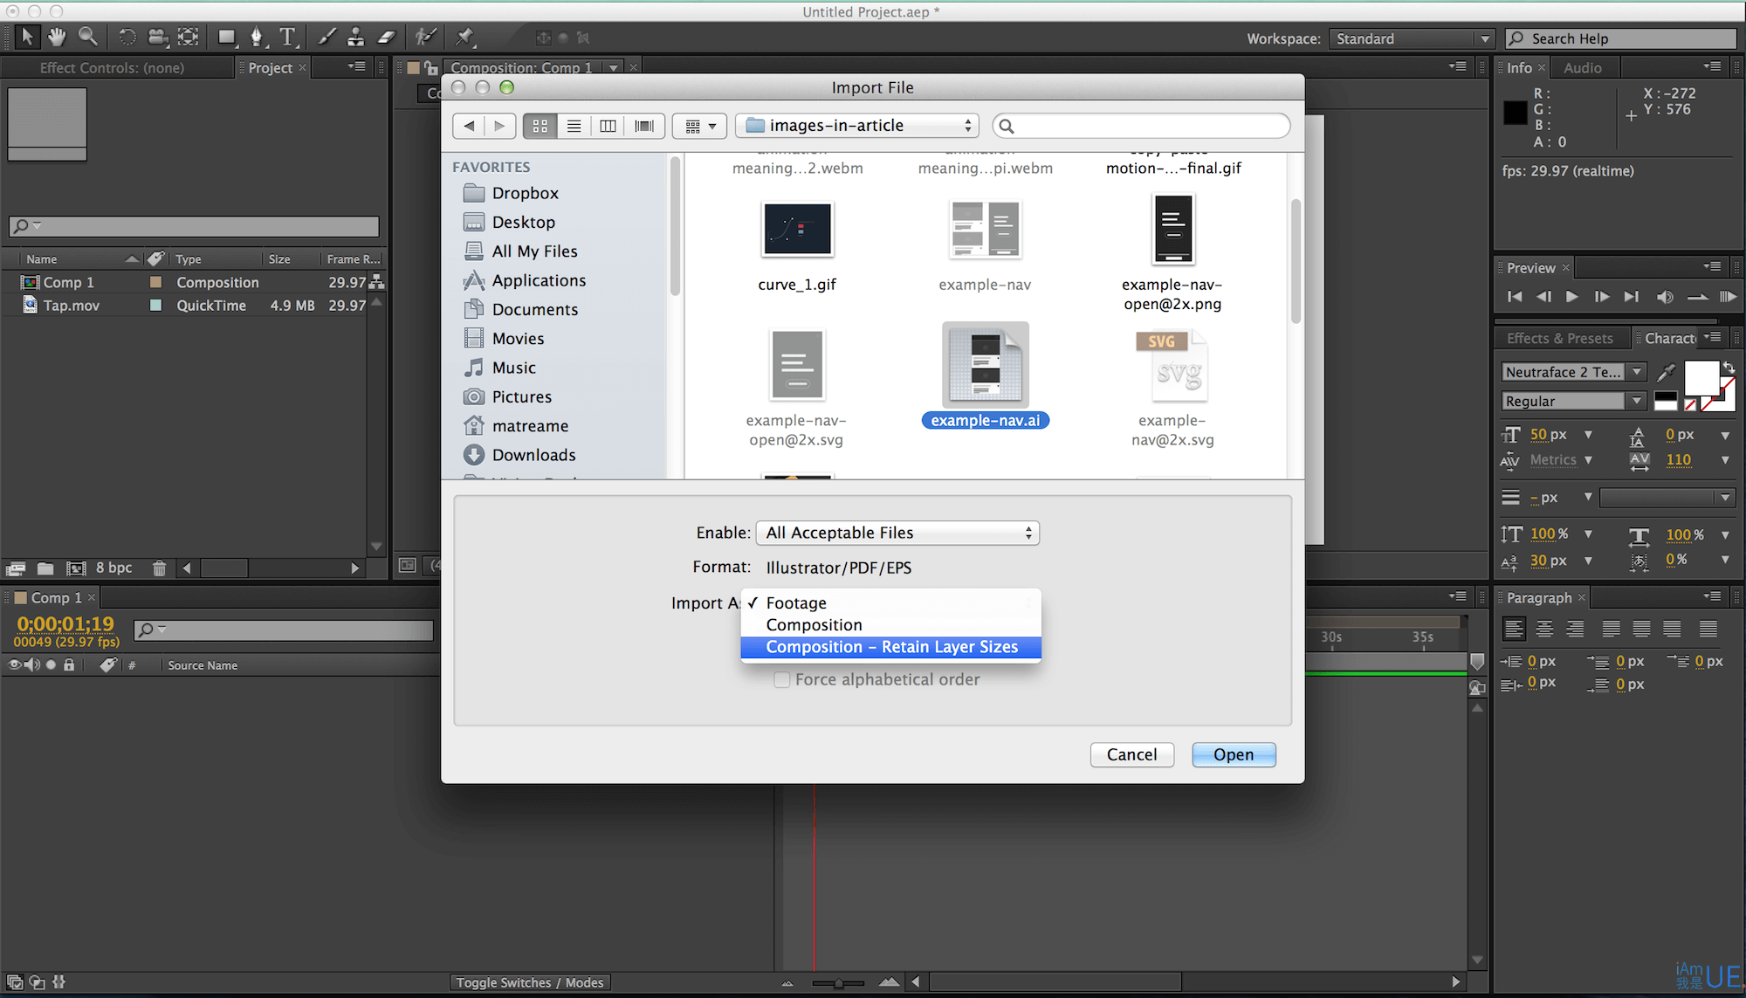This screenshot has height=998, width=1746.
Task: Select the Selection arrow tool
Action: pos(27,37)
